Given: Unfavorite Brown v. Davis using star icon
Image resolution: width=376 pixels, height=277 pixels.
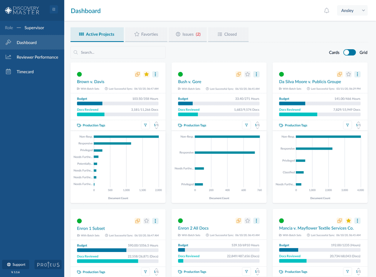Looking at the screenshot, I should pos(146,74).
